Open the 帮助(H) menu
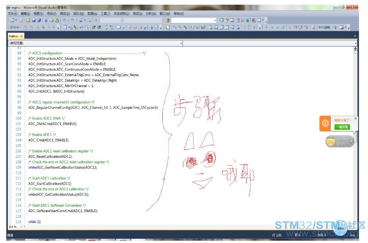This screenshot has width=368, height=243. click(179, 14)
